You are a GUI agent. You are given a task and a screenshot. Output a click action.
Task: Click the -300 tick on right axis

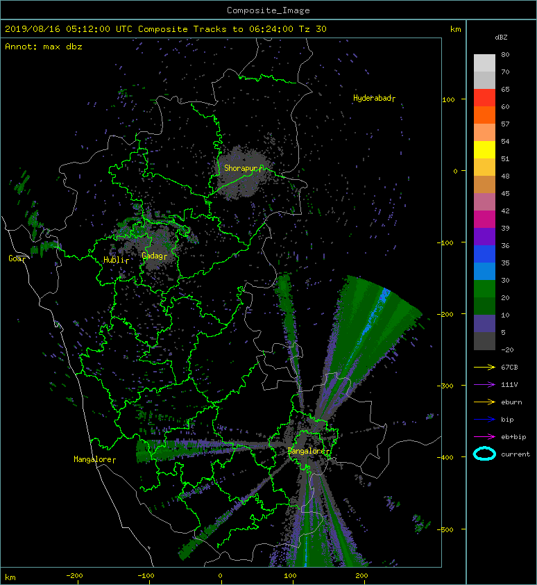coord(445,386)
